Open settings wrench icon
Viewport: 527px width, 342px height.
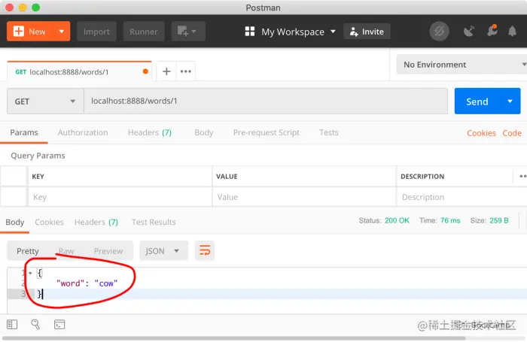[x=492, y=31]
